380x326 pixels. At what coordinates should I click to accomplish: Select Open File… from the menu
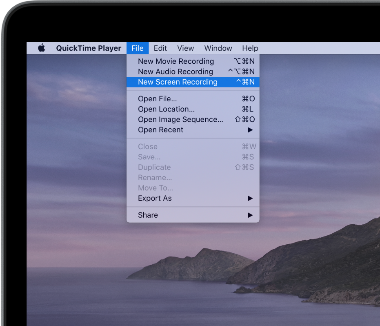tap(158, 99)
